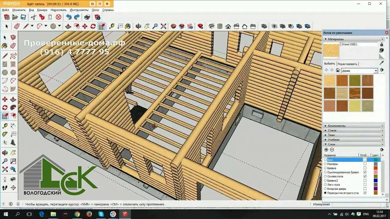Switch to the Редактировать materials tab
This screenshot has height=219, width=390.
pyautogui.click(x=347, y=64)
